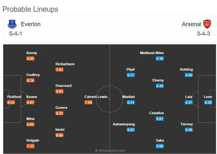Click Pickford's 6.54 rating badge

tap(11, 102)
